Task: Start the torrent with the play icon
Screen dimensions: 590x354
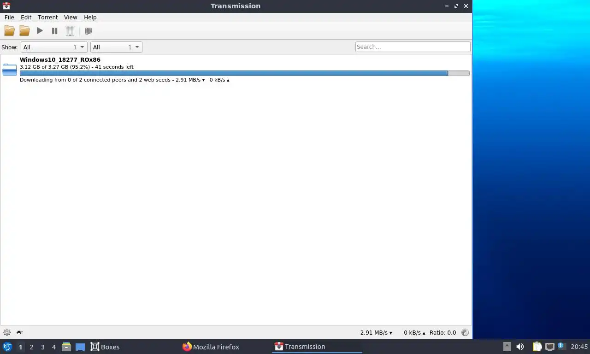Action: coord(40,31)
